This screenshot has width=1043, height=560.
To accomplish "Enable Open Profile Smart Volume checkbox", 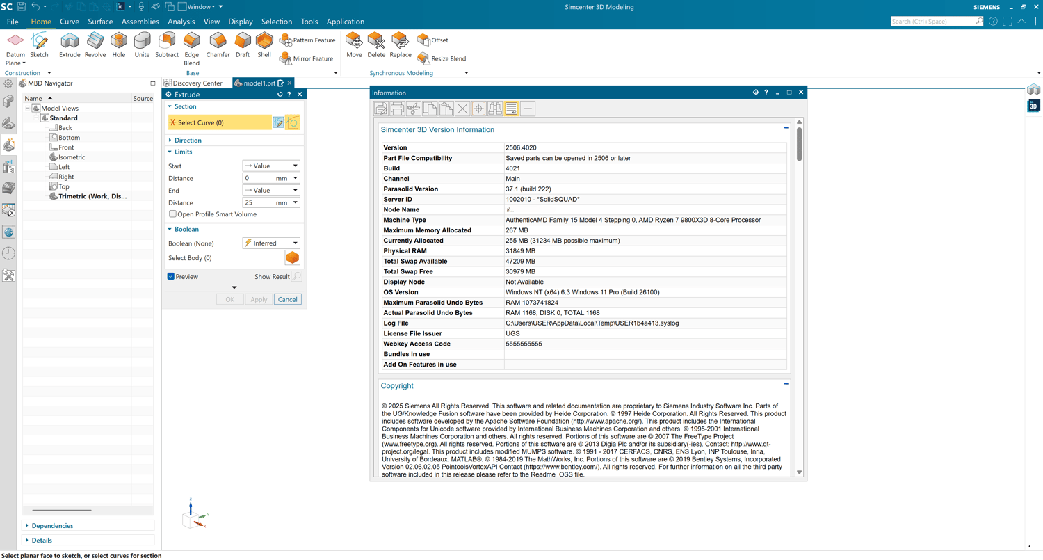I will (x=172, y=214).
